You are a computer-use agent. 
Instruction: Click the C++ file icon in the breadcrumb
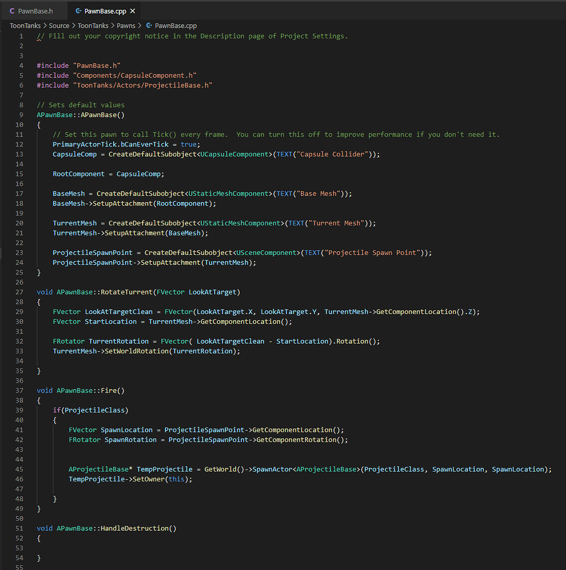149,26
